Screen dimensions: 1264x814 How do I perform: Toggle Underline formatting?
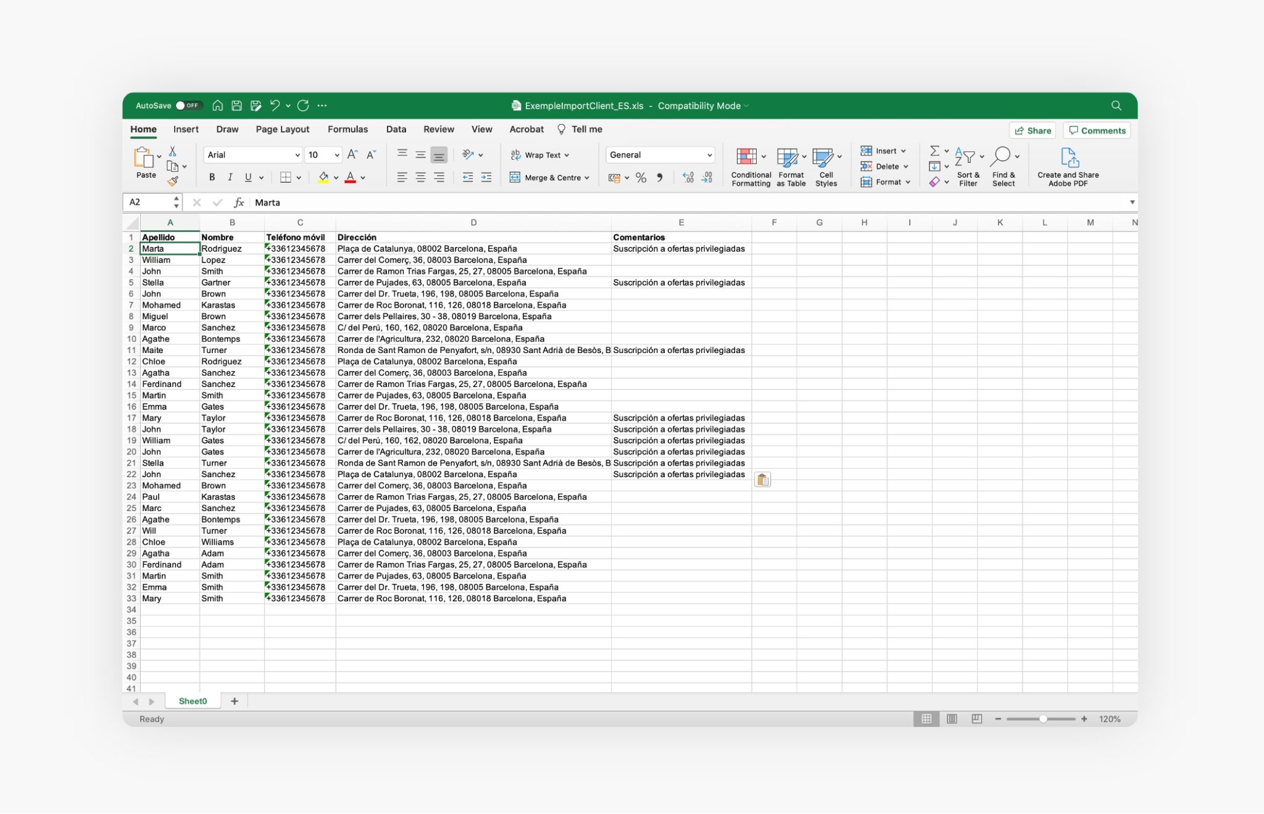point(248,178)
